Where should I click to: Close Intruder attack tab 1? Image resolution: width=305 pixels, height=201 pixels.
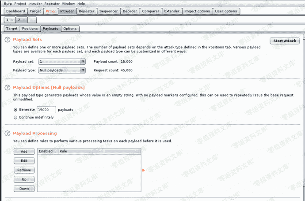click(x=12, y=20)
